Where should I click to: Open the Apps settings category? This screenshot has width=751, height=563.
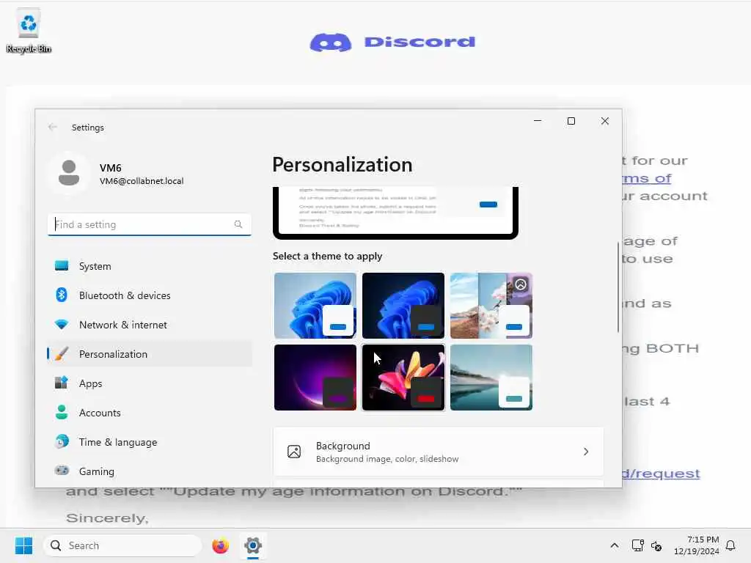[150, 383]
